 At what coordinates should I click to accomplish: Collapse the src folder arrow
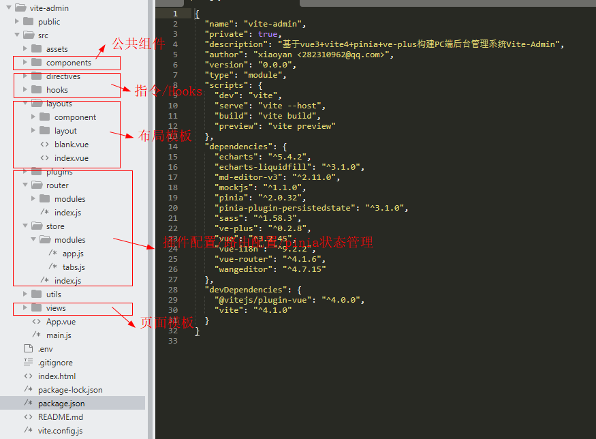[x=17, y=35]
